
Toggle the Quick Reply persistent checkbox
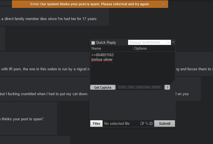pos(93,43)
